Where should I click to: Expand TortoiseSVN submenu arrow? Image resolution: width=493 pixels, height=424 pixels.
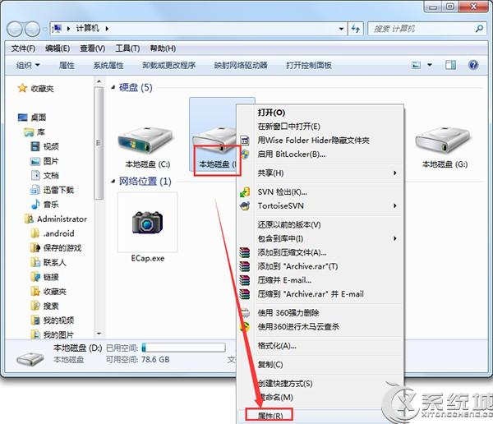click(395, 205)
